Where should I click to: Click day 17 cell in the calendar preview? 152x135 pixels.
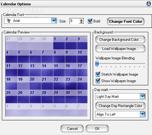(x=82, y=70)
